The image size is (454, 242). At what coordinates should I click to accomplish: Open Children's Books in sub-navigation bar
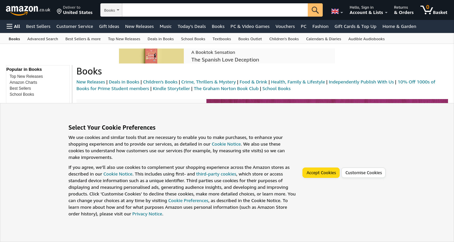point(284,39)
